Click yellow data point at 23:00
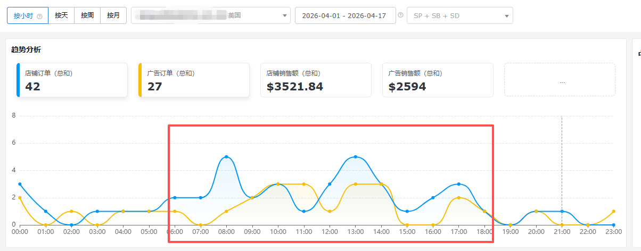 [x=613, y=211]
